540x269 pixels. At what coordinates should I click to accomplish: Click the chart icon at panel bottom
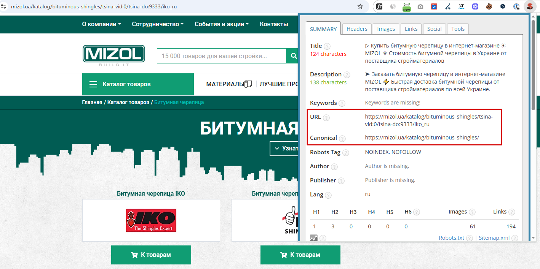[x=314, y=238]
